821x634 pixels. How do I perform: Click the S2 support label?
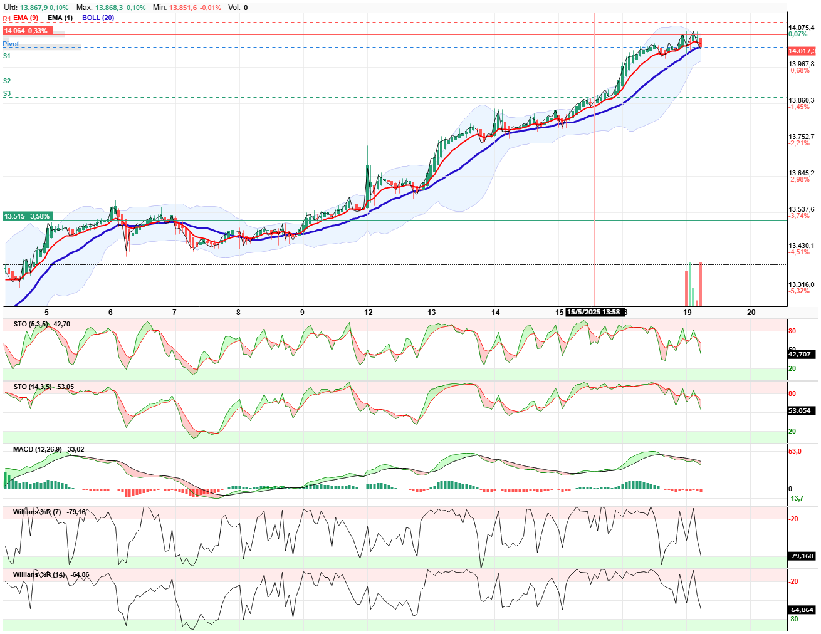click(7, 81)
